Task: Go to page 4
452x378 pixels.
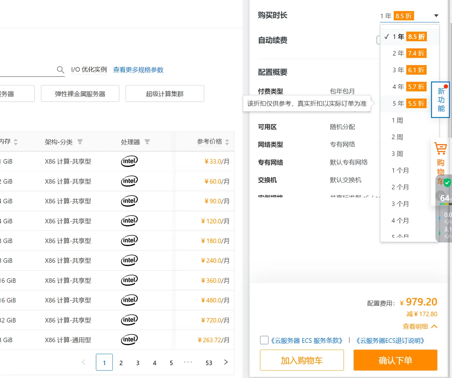Action: (x=155, y=363)
